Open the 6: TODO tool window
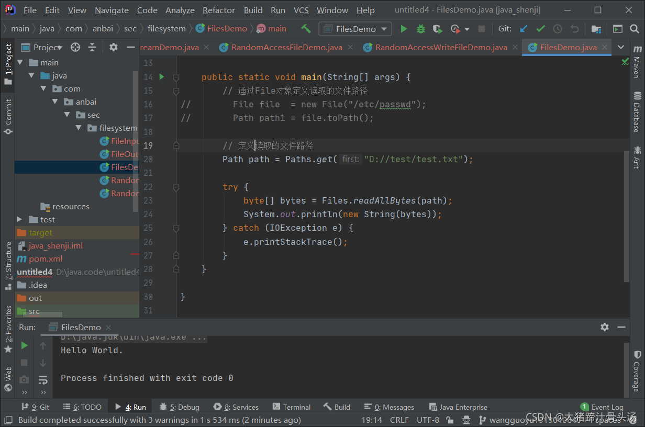 (82, 407)
